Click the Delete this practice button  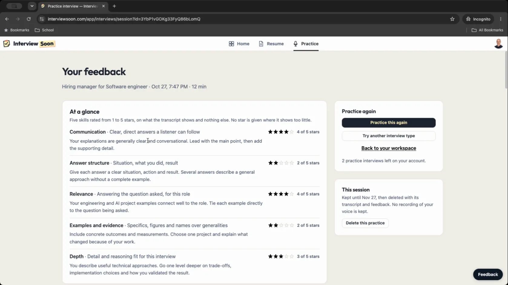click(365, 223)
